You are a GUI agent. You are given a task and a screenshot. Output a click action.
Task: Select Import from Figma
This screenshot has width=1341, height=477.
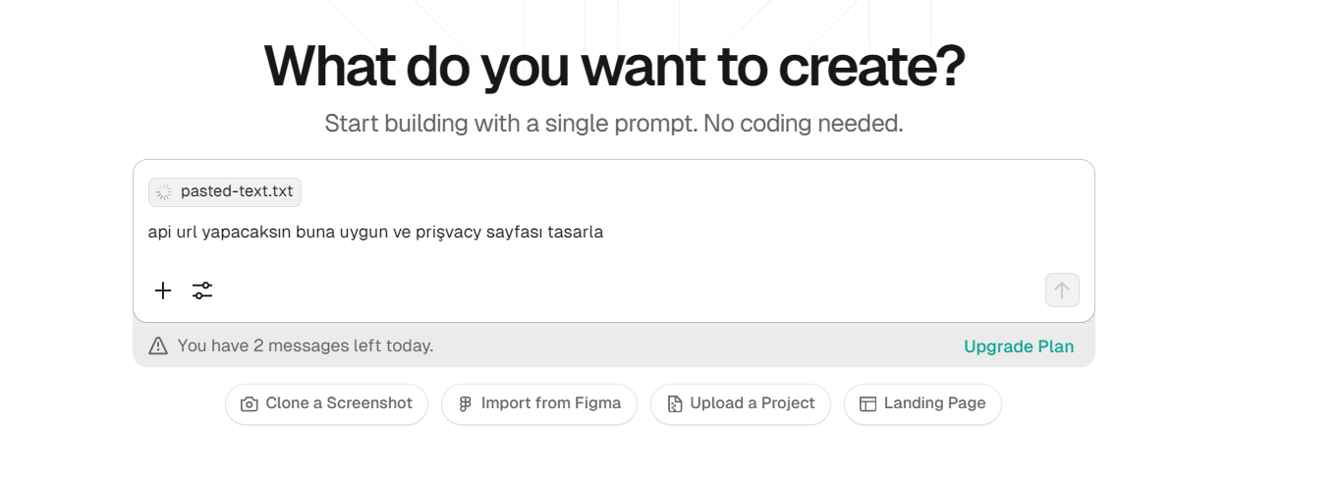[539, 404]
